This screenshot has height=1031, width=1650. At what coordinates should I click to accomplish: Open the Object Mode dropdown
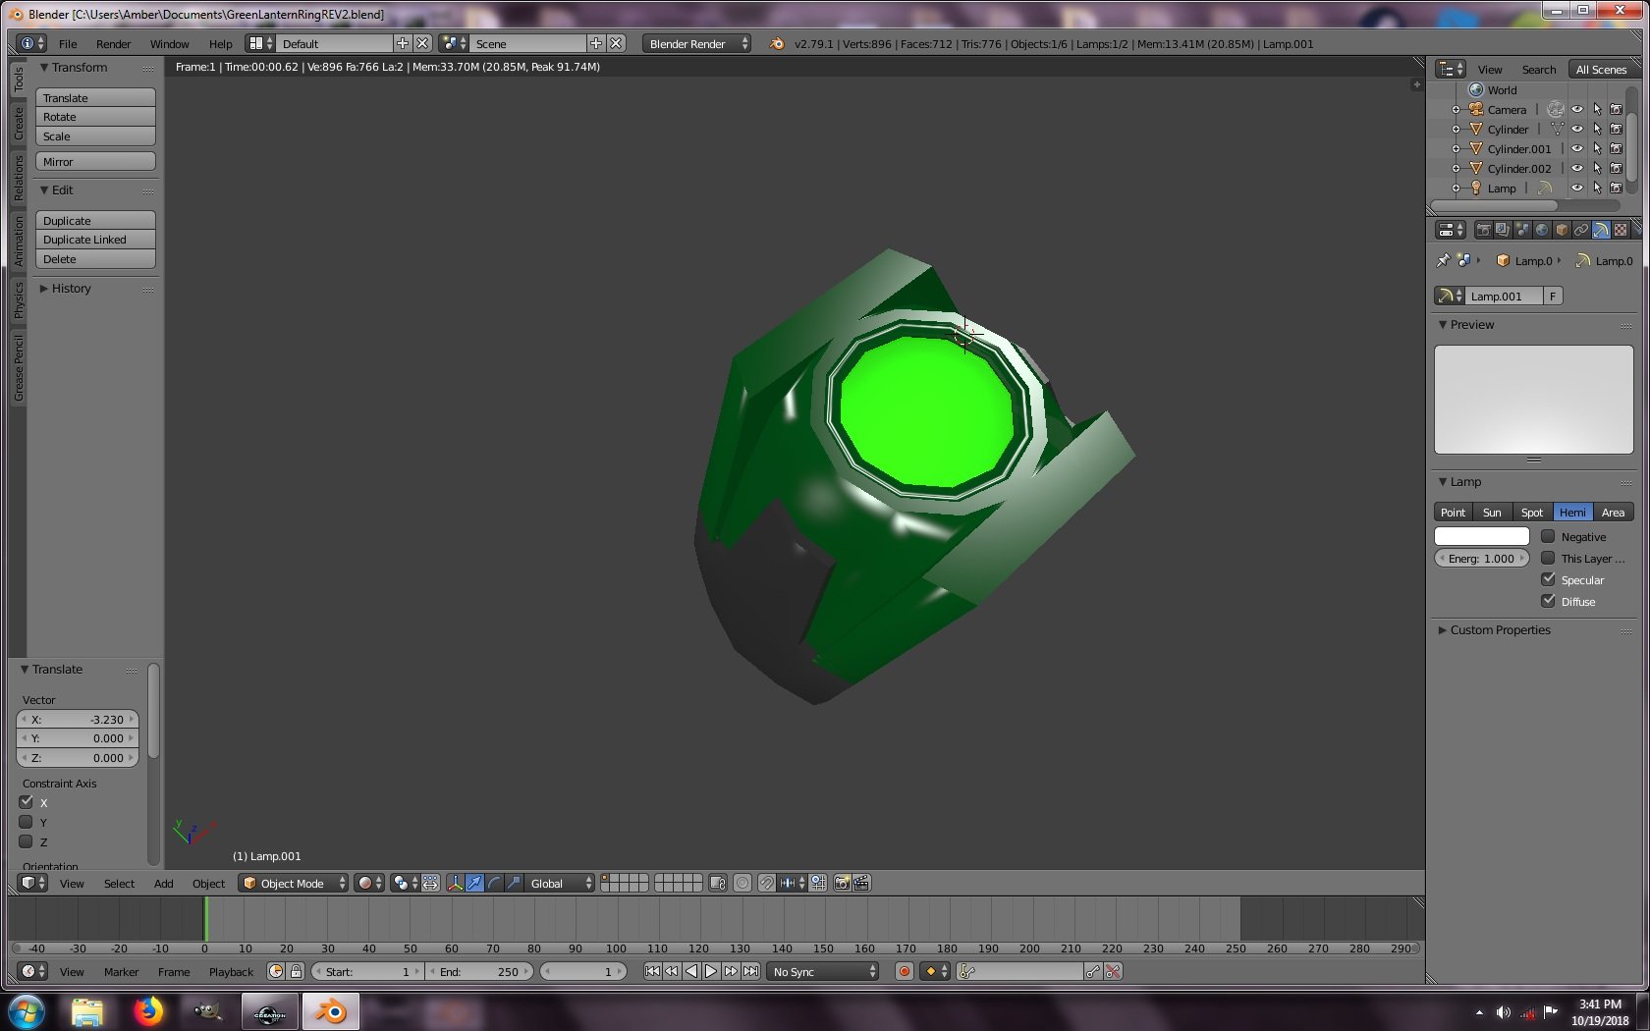(x=293, y=883)
